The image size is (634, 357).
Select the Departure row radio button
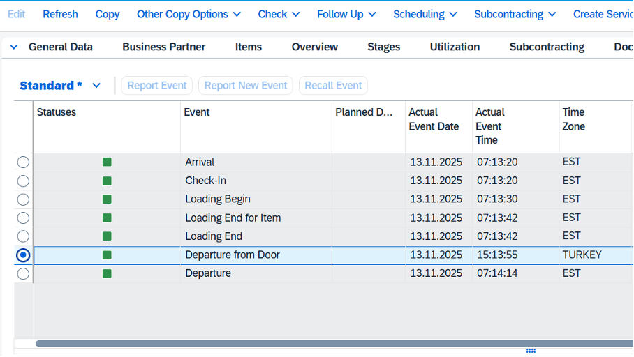(x=23, y=273)
